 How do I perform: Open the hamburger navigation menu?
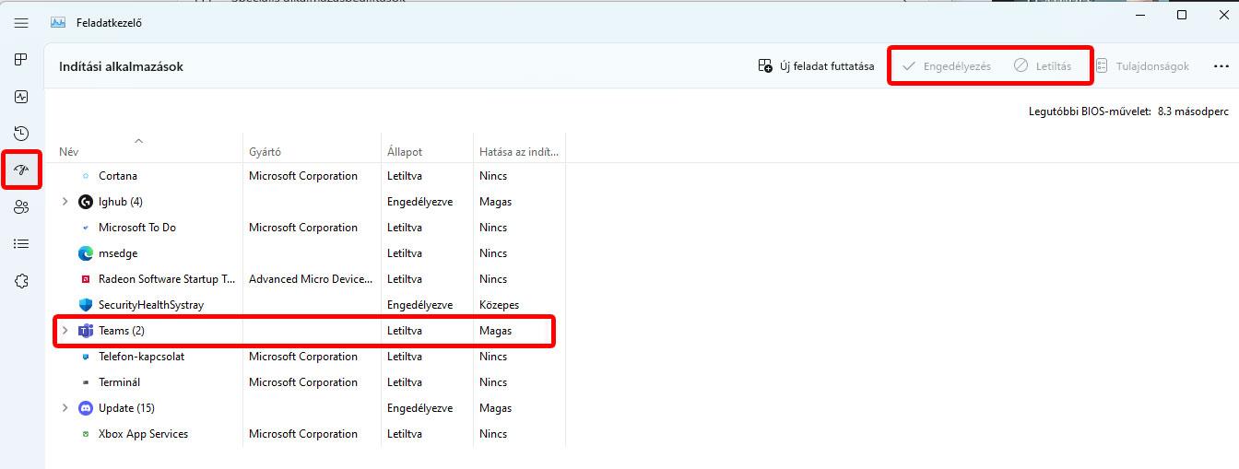[21, 23]
